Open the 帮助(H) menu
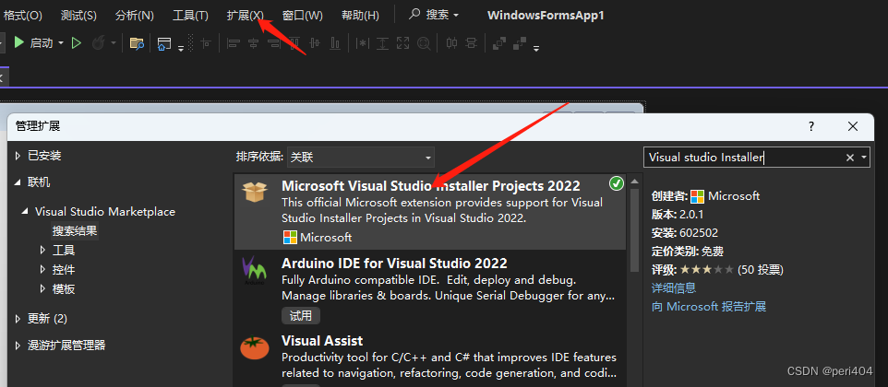 tap(360, 16)
